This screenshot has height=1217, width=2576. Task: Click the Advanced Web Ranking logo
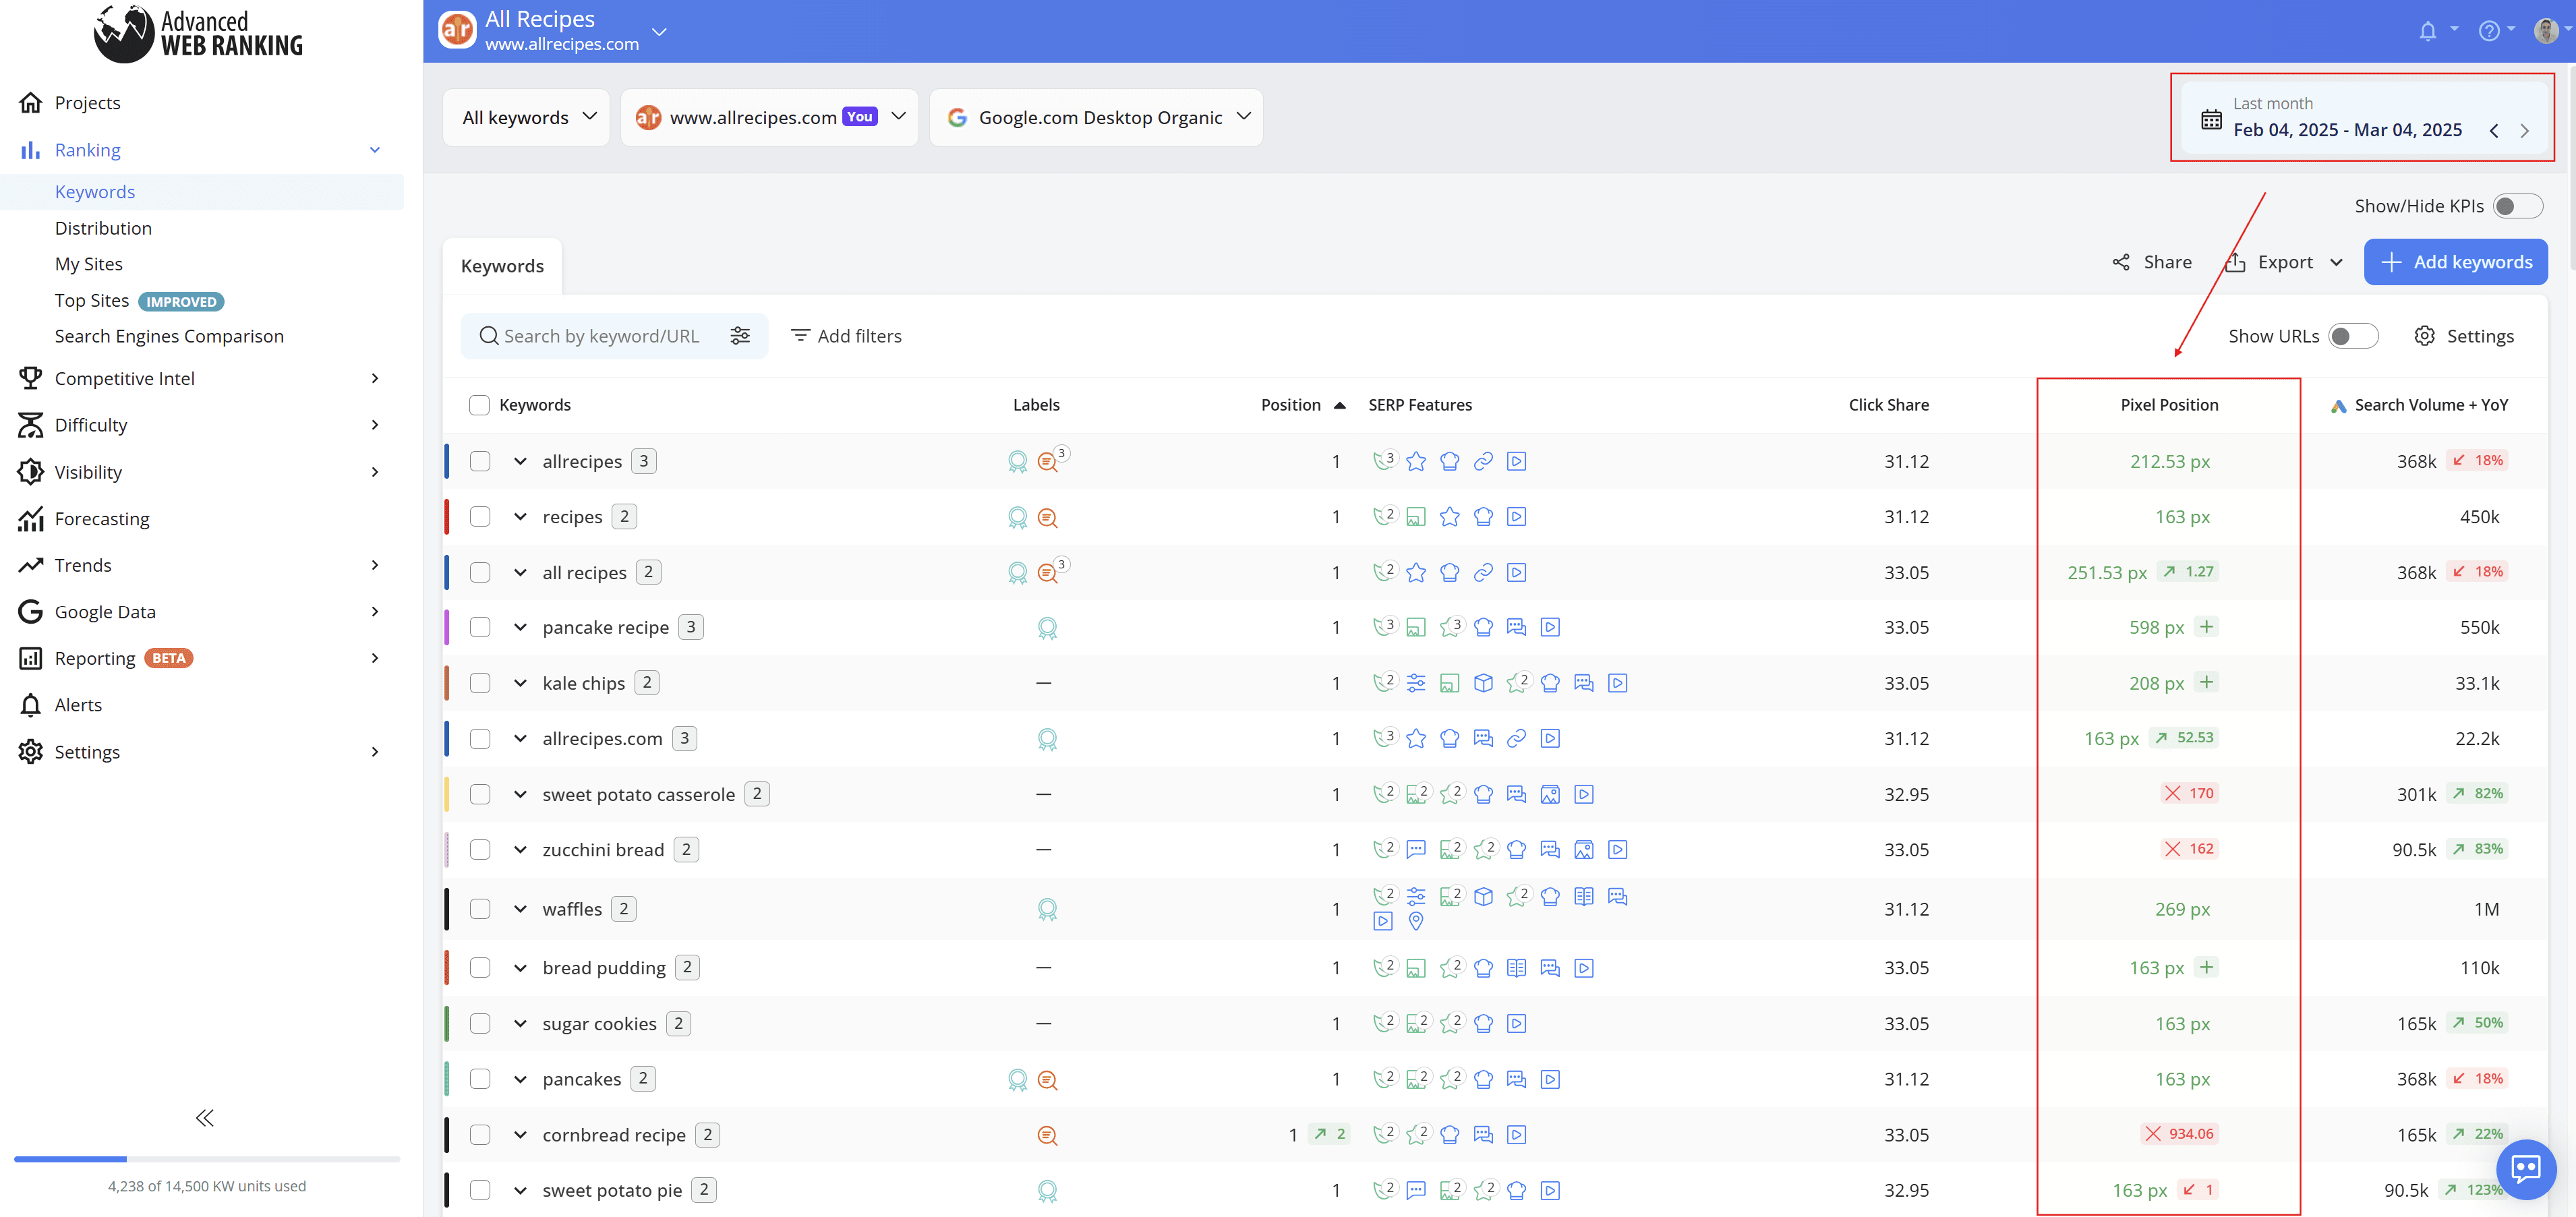coord(198,33)
